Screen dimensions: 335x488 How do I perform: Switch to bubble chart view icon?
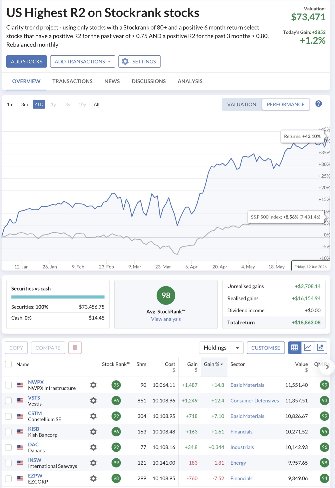click(x=320, y=348)
